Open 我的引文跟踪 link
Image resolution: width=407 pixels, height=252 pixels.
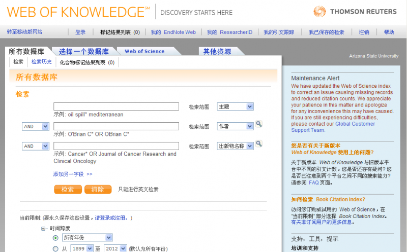[x=279, y=32]
